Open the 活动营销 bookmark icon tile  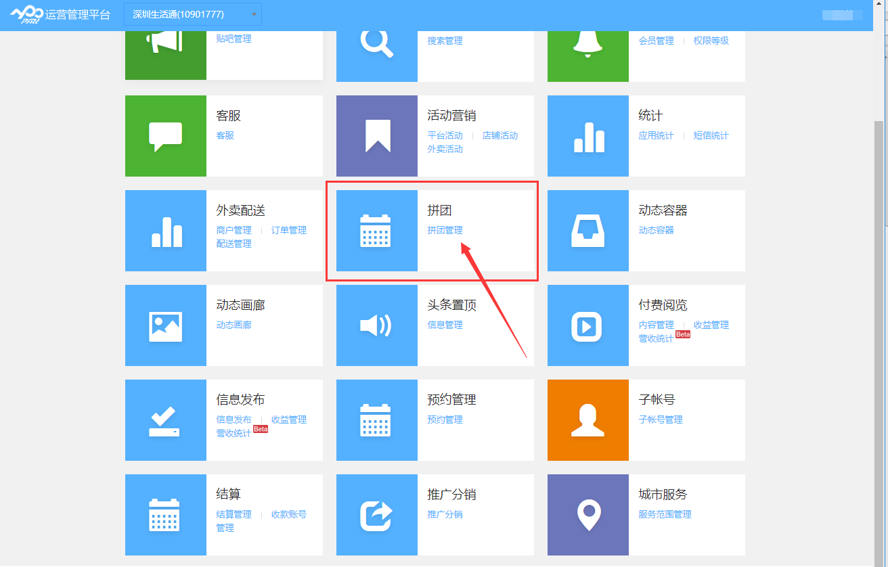click(x=377, y=136)
